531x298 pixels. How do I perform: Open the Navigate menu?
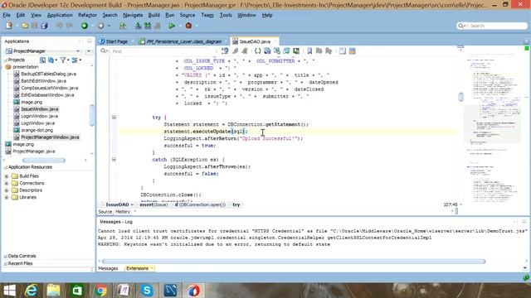[133, 15]
